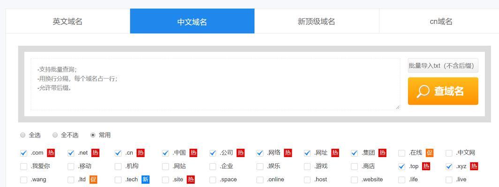Click the 热 badge next to .xyz
499x187 pixels.
474,166
